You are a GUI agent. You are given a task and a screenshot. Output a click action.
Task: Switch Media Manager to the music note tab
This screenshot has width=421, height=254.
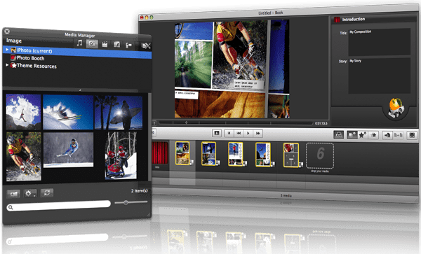point(79,43)
